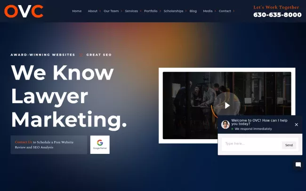This screenshot has height=191, width=306.
Task: Open the Our Team menu item
Action: point(111,11)
